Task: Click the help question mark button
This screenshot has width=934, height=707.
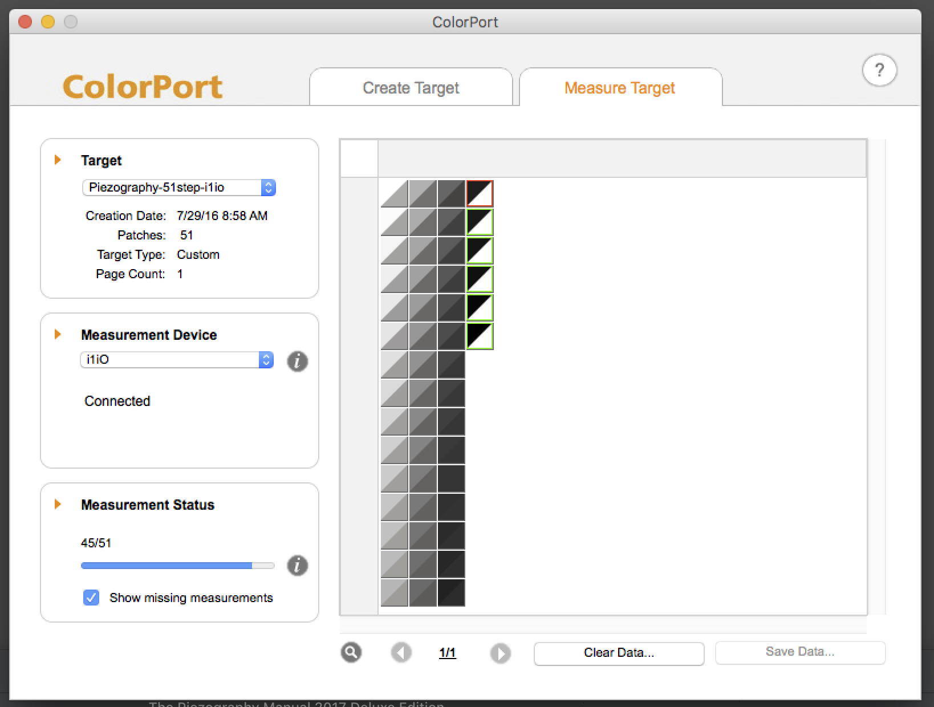Action: (879, 70)
